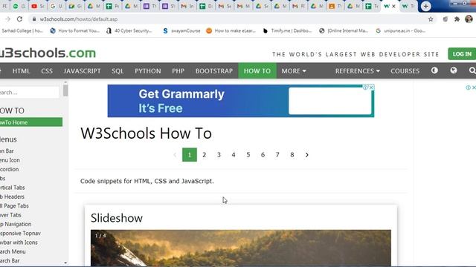Open the unipune.ac.in bookmark
Screen dimensions: 476x267
tap(400, 31)
